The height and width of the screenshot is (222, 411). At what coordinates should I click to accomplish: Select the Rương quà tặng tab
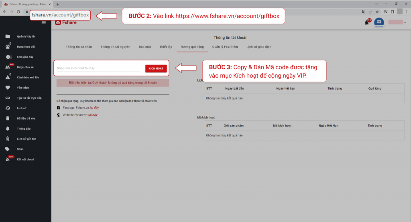[192, 47]
